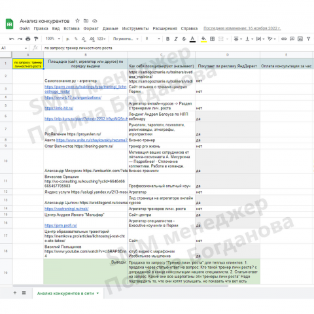Image resolution: width=314 pixels, height=314 pixels.
Task: Decrease decimal places
Action: pyautogui.click(x=84, y=39)
